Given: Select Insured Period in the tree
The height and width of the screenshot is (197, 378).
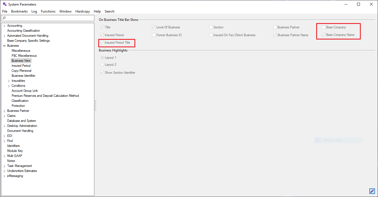Looking at the screenshot, I should click(21, 66).
